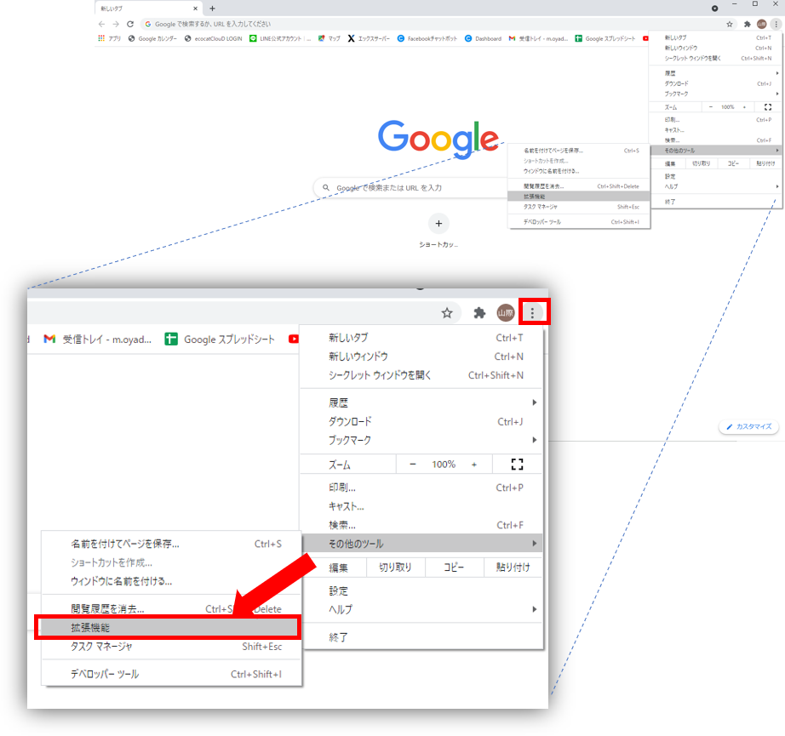
Task: Open タスク マネージャ in the enlarged submenu
Action: (172, 647)
